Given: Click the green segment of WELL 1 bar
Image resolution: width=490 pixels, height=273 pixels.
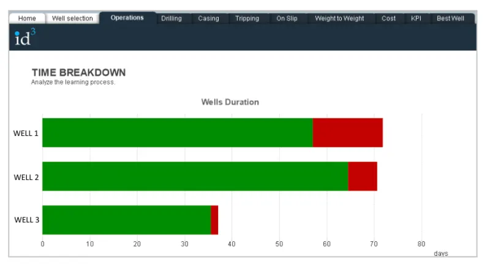Looking at the screenshot, I should 178,132.
